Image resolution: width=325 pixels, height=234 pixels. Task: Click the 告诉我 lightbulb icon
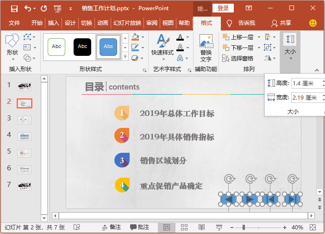click(229, 23)
